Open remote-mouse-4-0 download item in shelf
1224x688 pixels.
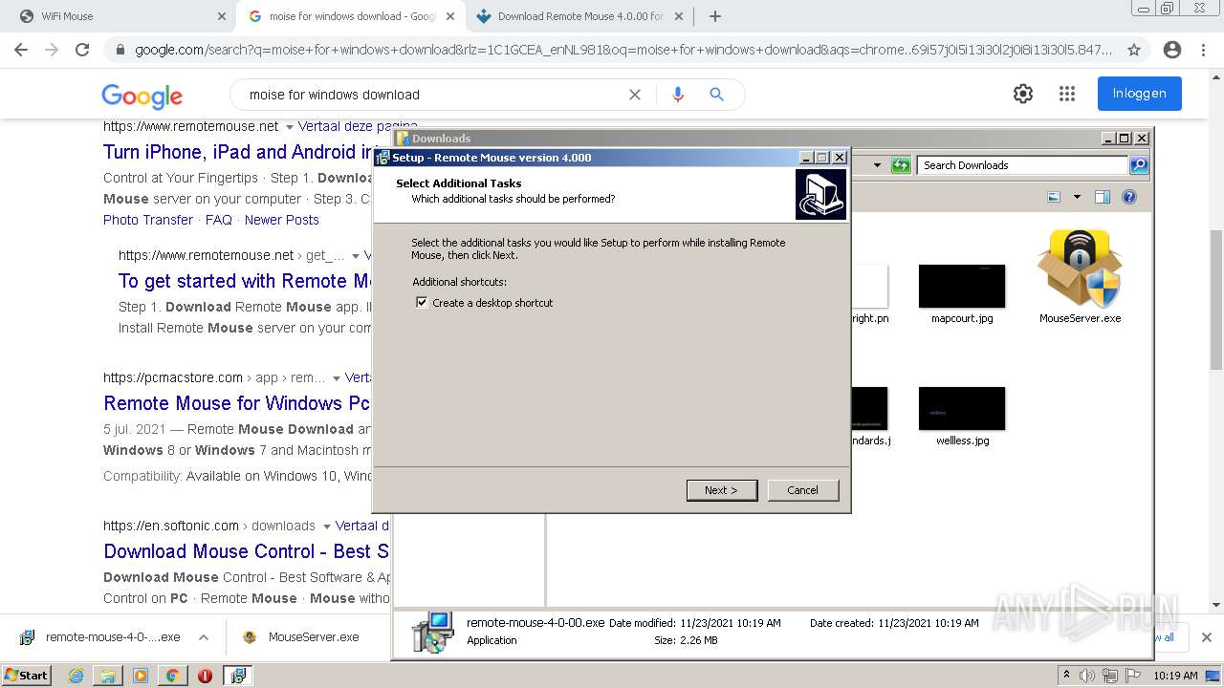(x=99, y=637)
